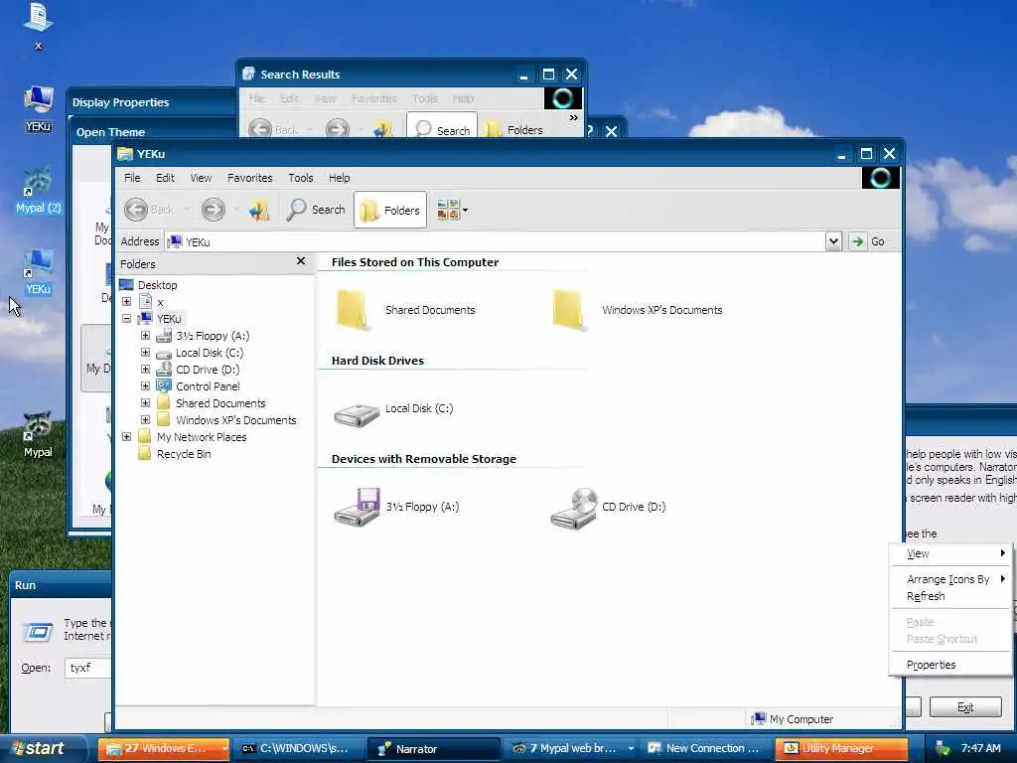
Task: Expand 3½ Floppy (A:) tree node
Action: [145, 336]
